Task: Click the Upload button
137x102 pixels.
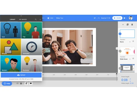Action: coord(21,75)
